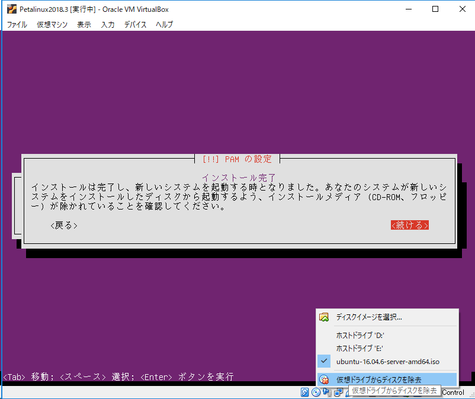Click the Control indicator in the status bar
475x399 pixels.
point(452,392)
